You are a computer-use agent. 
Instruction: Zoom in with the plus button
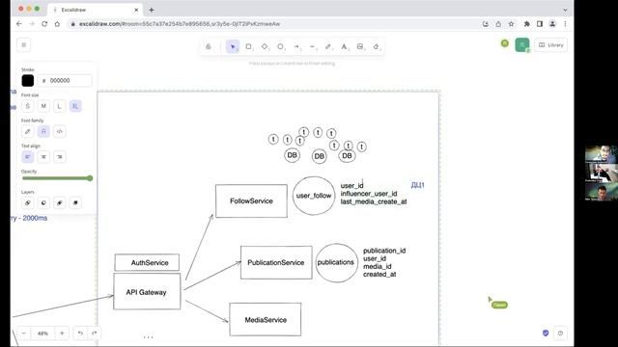[62, 334]
